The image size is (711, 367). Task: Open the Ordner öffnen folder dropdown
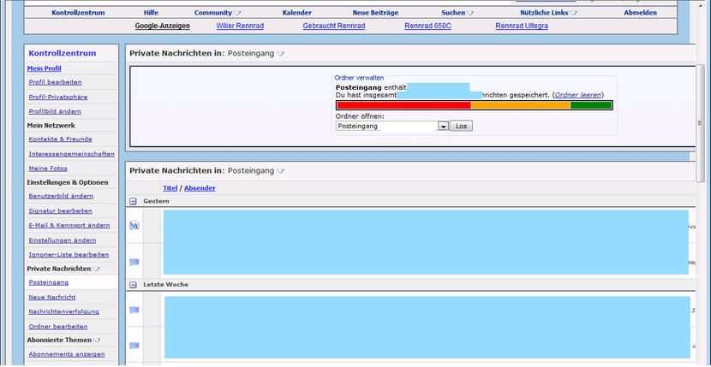[x=443, y=126]
